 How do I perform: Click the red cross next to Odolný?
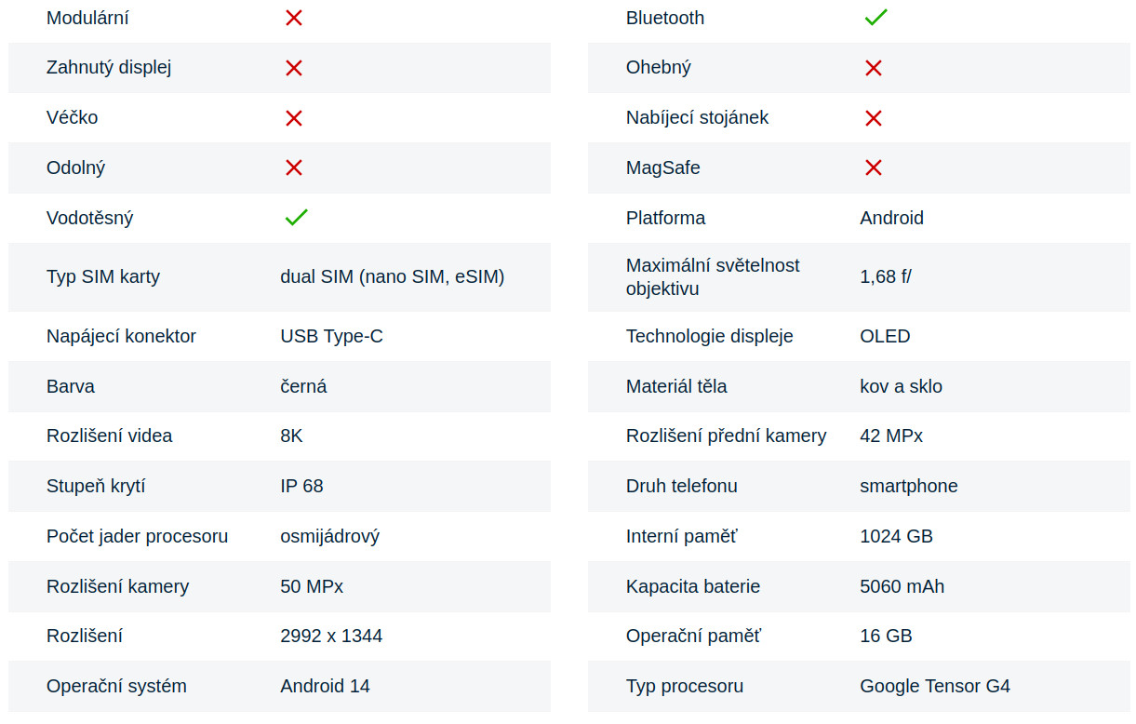point(294,168)
